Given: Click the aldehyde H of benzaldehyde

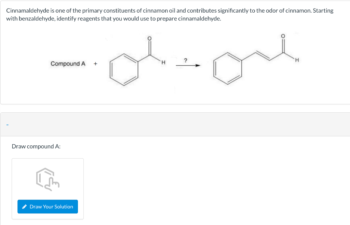Looking at the screenshot, I should point(163,63).
